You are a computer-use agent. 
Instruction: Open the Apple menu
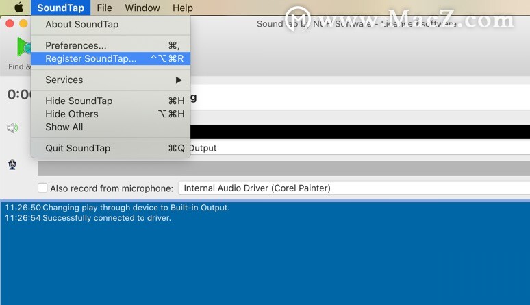tap(18, 8)
